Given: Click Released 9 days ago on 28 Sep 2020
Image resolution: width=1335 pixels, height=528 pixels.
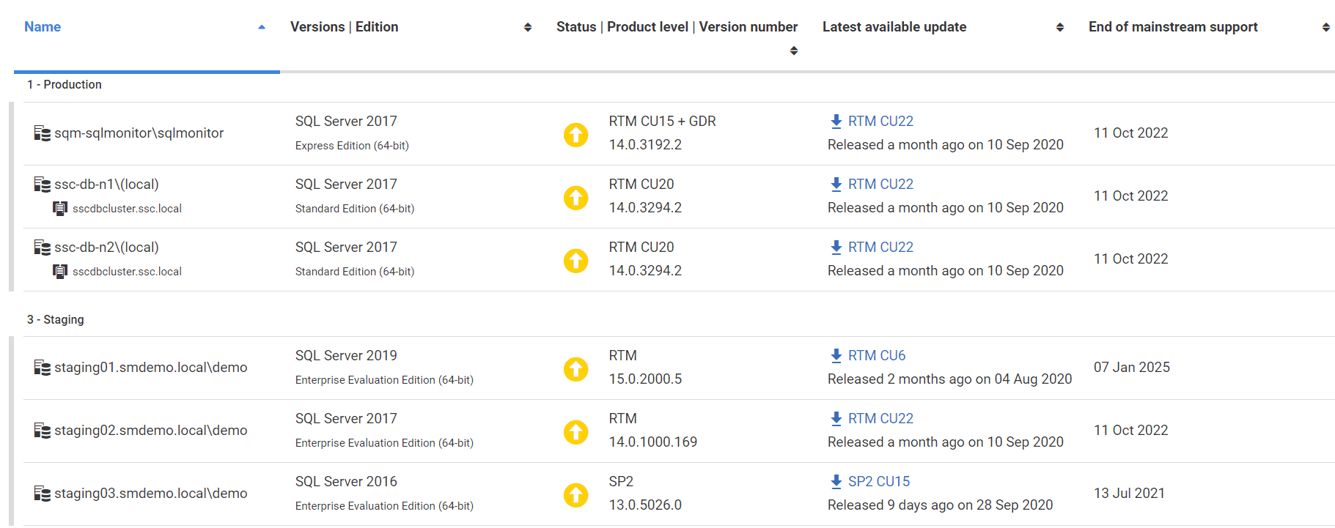Looking at the screenshot, I should 940,505.
